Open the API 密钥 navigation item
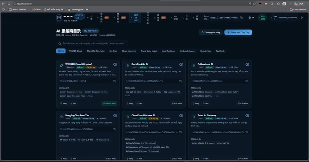 174,18
